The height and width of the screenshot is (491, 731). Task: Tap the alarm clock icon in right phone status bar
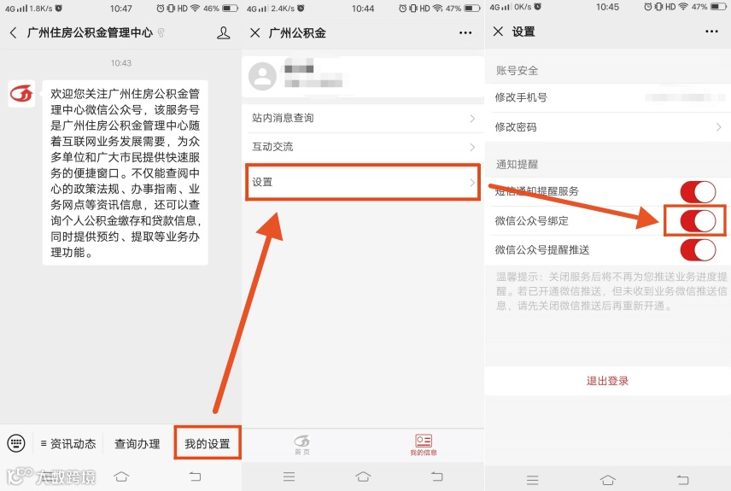pyautogui.click(x=648, y=7)
